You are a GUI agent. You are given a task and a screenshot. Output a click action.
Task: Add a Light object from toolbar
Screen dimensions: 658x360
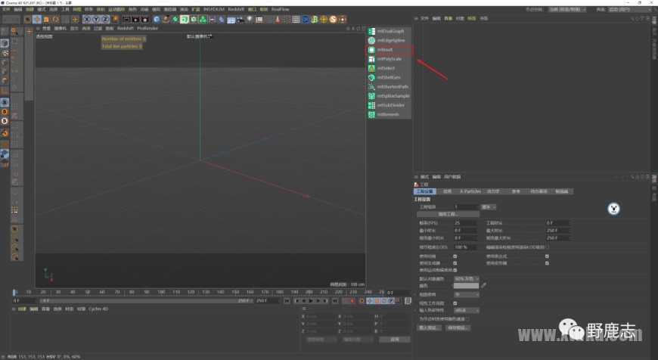250,20
